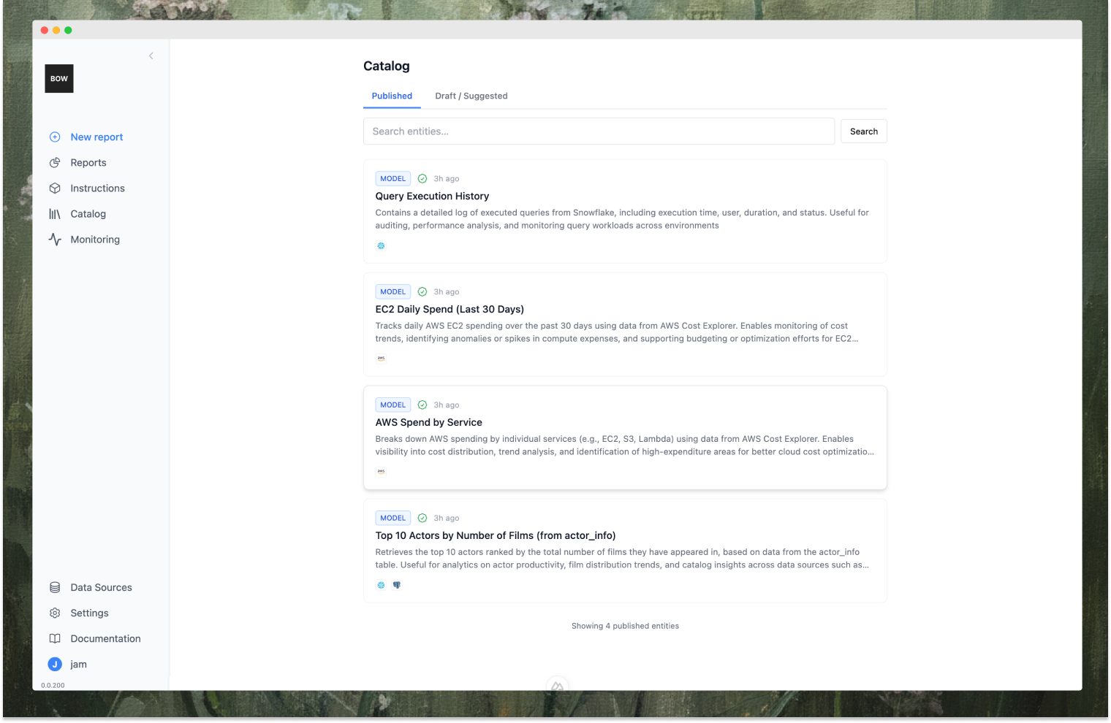Click the J user avatar
Screen dimensions: 1111x723
[x=55, y=665]
